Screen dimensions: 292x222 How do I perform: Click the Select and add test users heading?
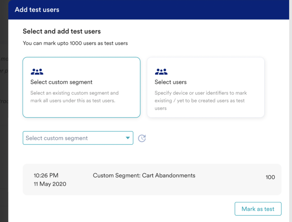(62, 31)
